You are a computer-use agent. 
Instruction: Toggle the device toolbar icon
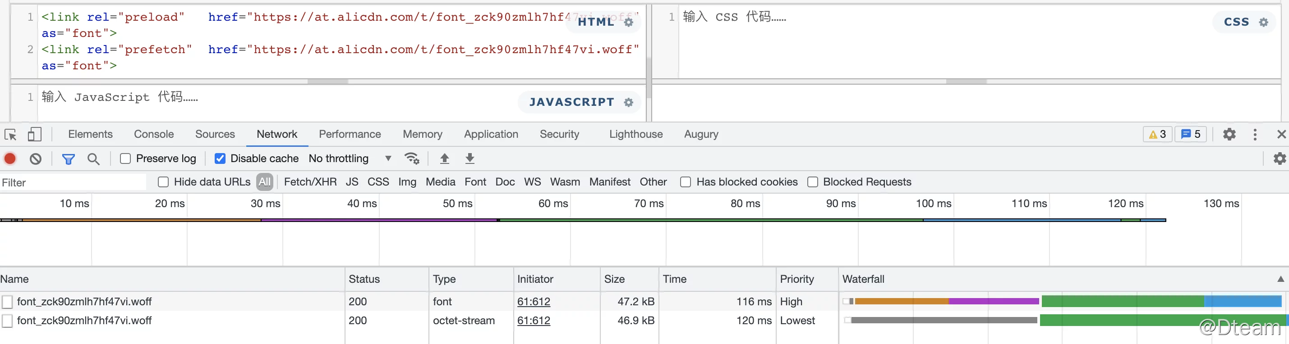[35, 134]
